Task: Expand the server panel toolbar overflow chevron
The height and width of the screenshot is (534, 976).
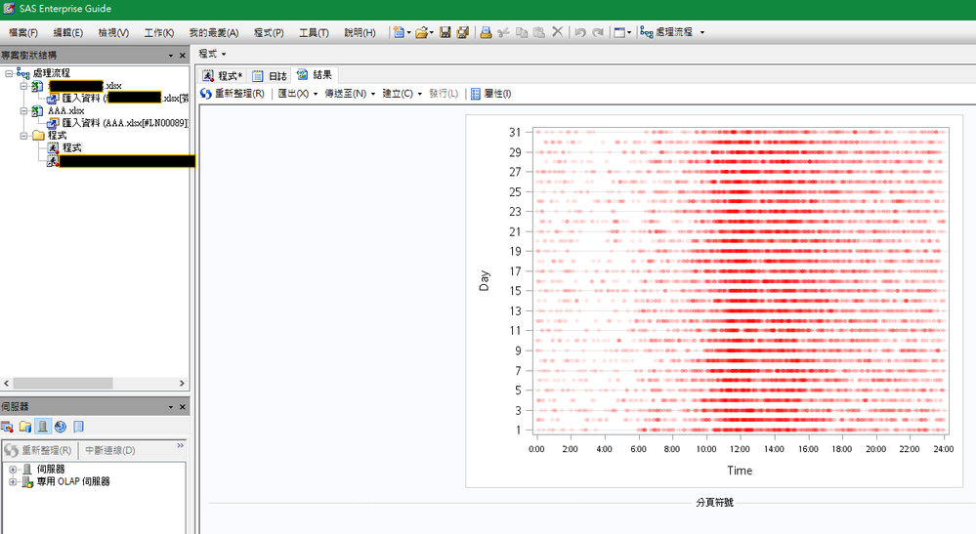Action: (x=181, y=445)
